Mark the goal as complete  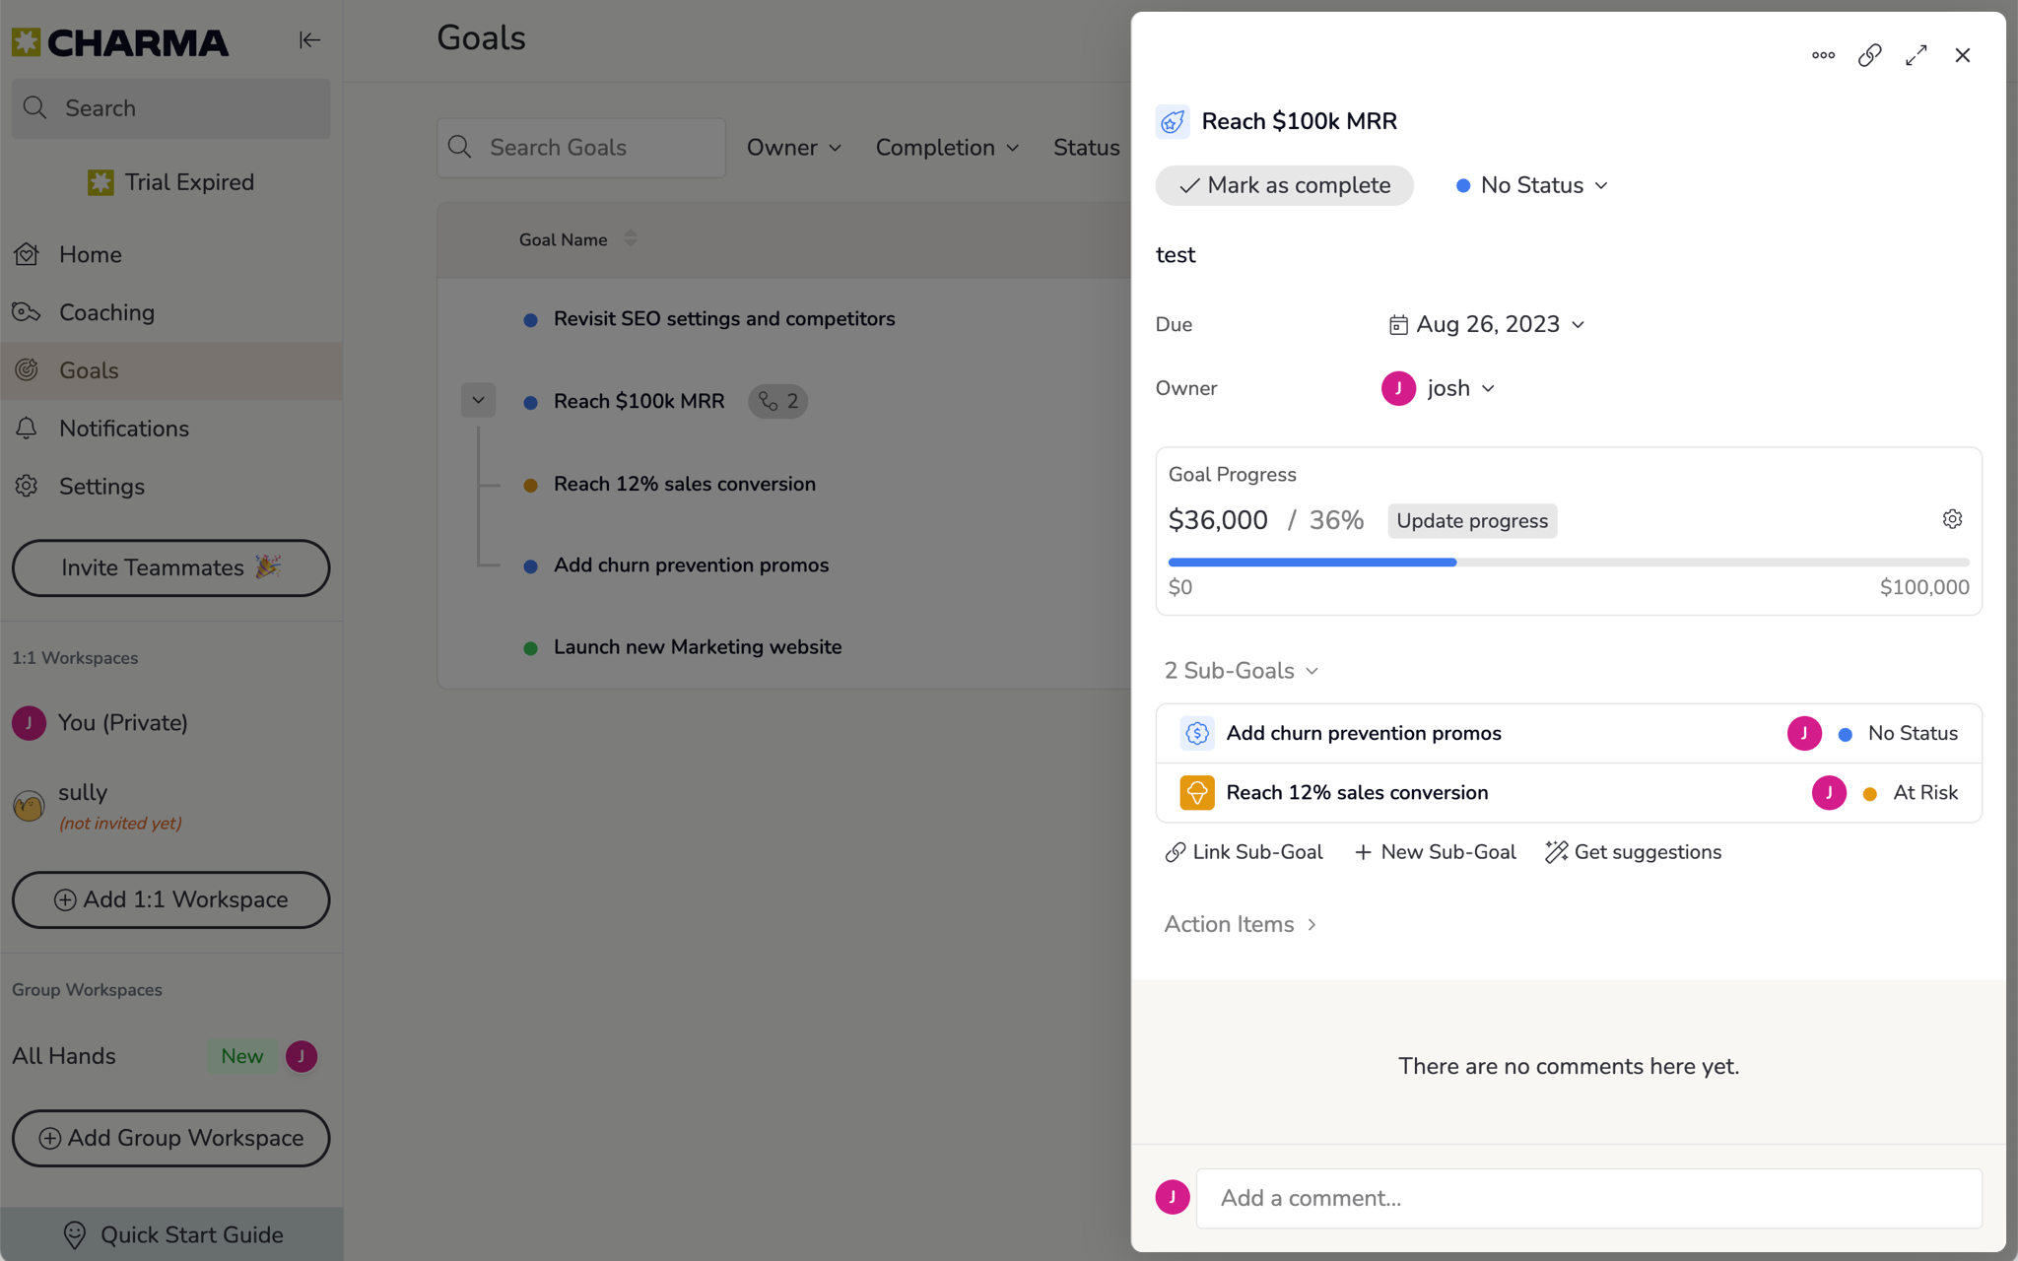pyautogui.click(x=1284, y=185)
